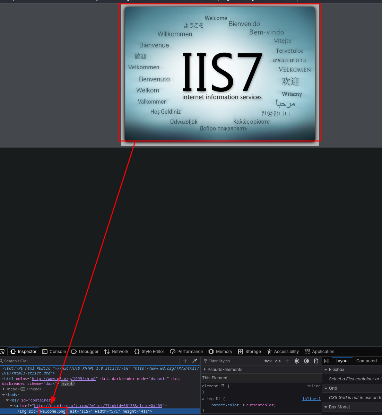Open the go.microsoft.com fwlink href

pos(98,406)
